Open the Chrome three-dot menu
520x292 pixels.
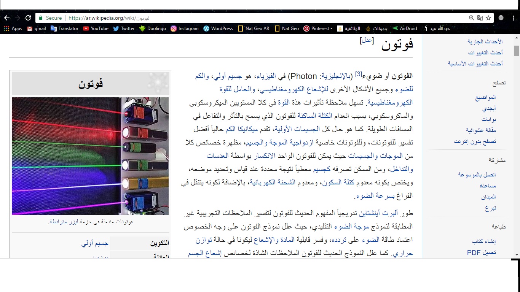tap(512, 18)
